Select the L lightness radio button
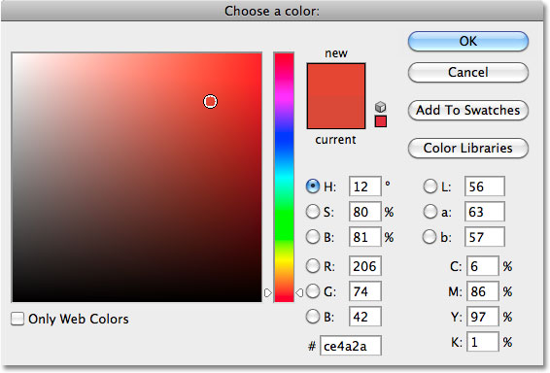Screen dimensions: 550x373 coord(430,186)
